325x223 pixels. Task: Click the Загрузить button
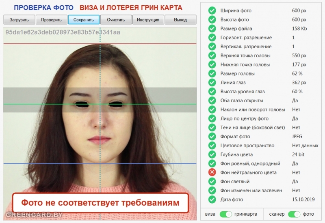[19, 19]
